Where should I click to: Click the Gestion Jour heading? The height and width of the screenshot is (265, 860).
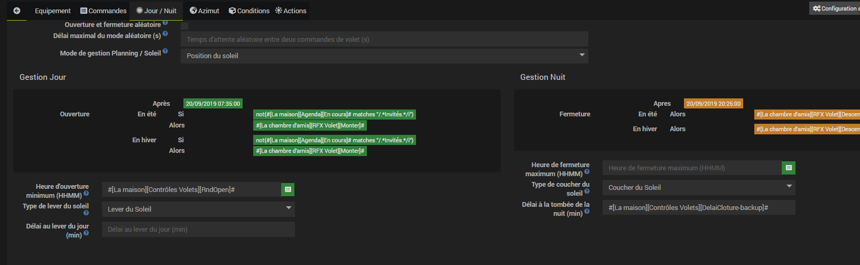pos(43,77)
